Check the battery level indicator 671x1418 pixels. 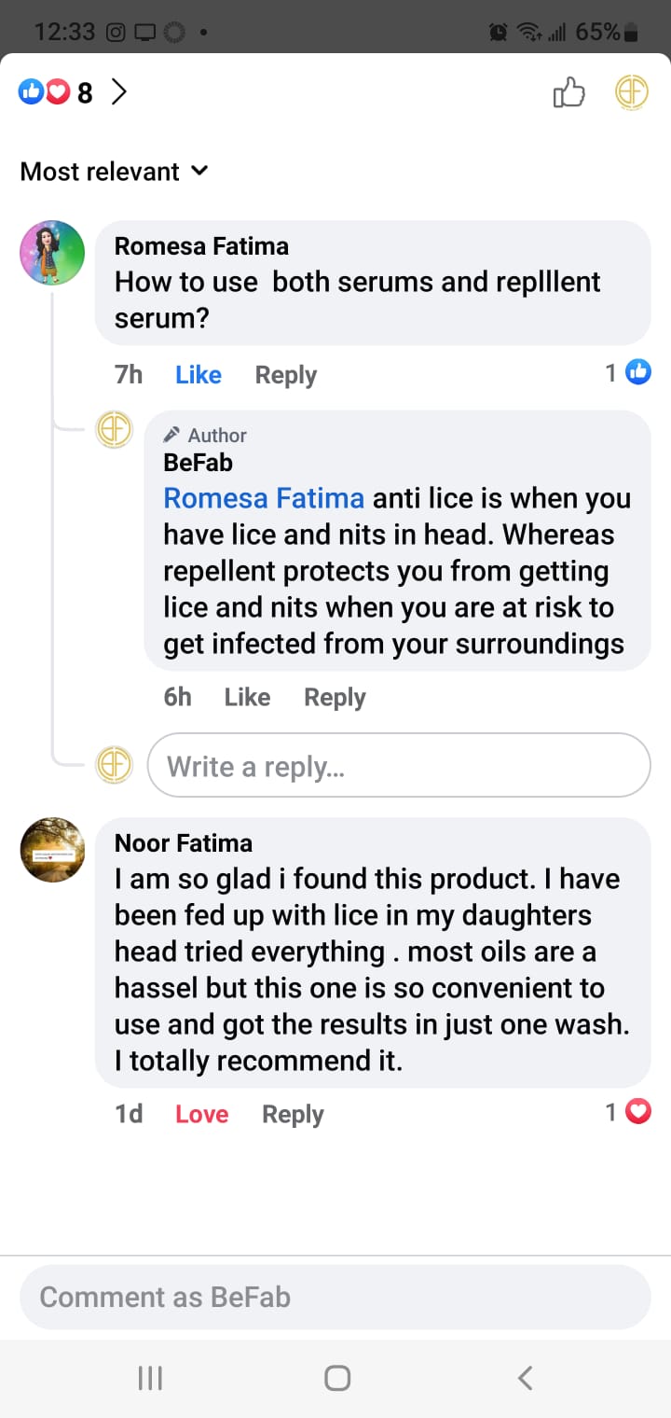pos(606,30)
